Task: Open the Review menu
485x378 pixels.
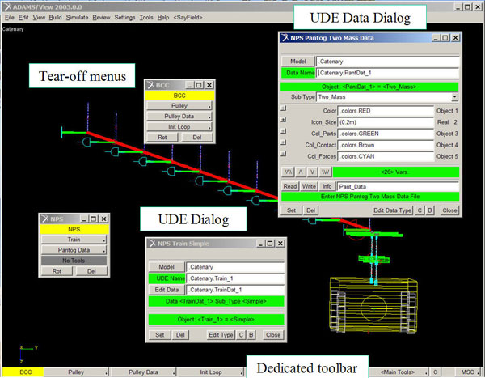Action: point(102,18)
